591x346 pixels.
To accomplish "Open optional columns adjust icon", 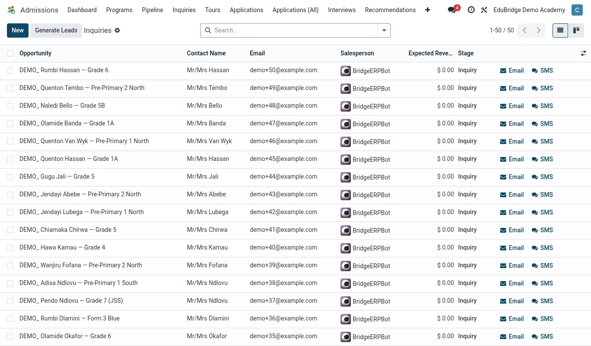I will pyautogui.click(x=583, y=53).
